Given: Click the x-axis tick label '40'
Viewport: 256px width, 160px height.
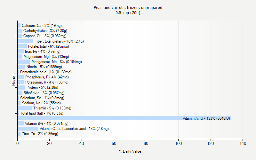Looking at the screenshot, I should (x=82, y=143).
